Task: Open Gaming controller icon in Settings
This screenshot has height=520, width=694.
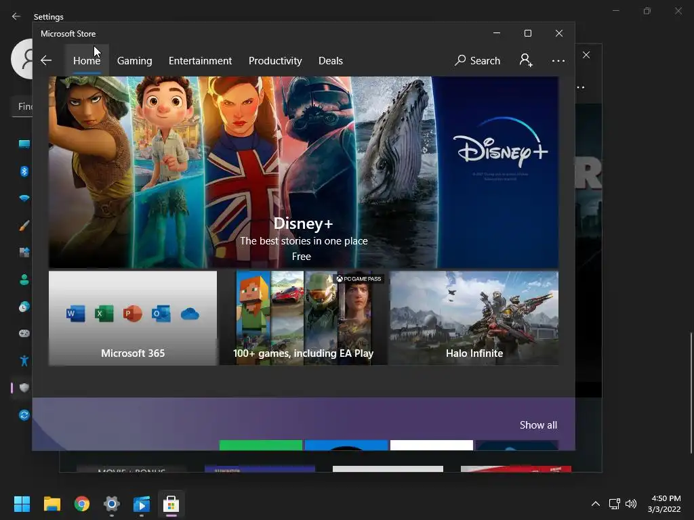Action: tap(24, 333)
